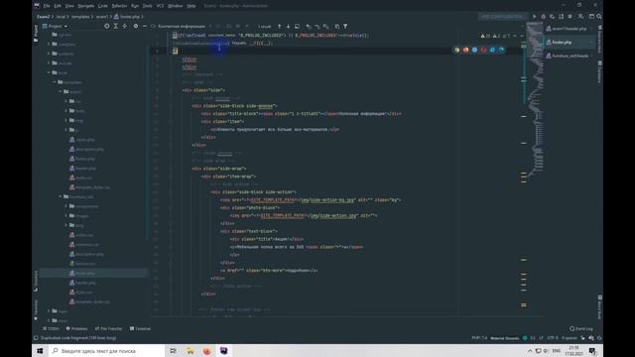Click the Debug button in toolbar

[543, 17]
